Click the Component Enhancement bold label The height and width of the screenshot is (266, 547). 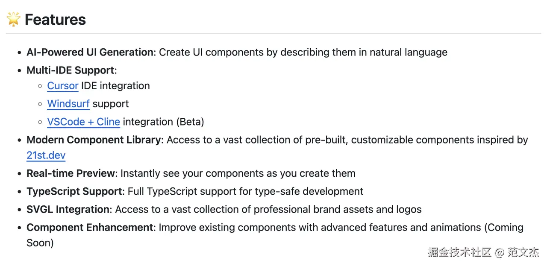tap(90, 227)
